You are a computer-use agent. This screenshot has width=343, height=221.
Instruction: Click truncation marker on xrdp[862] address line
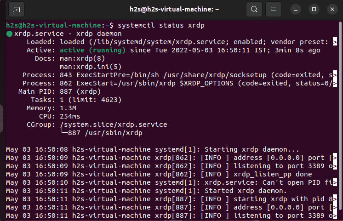pyautogui.click(x=335, y=158)
